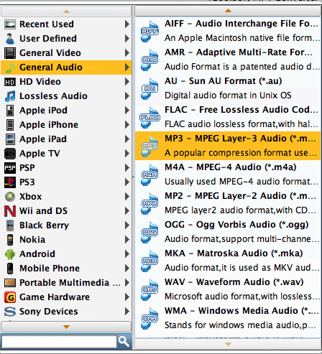Open the Mobile Phone category
This screenshot has height=354, width=322.
click(x=66, y=269)
